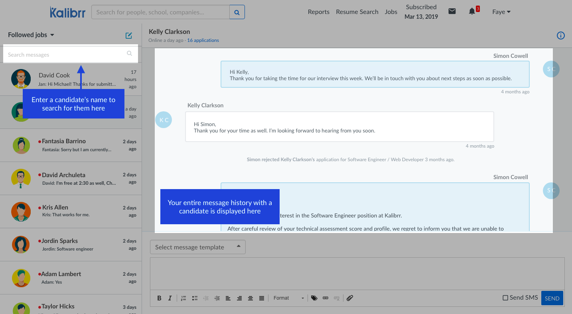The width and height of the screenshot is (572, 314).
Task: Open the 16 applications link
Action: click(203, 40)
